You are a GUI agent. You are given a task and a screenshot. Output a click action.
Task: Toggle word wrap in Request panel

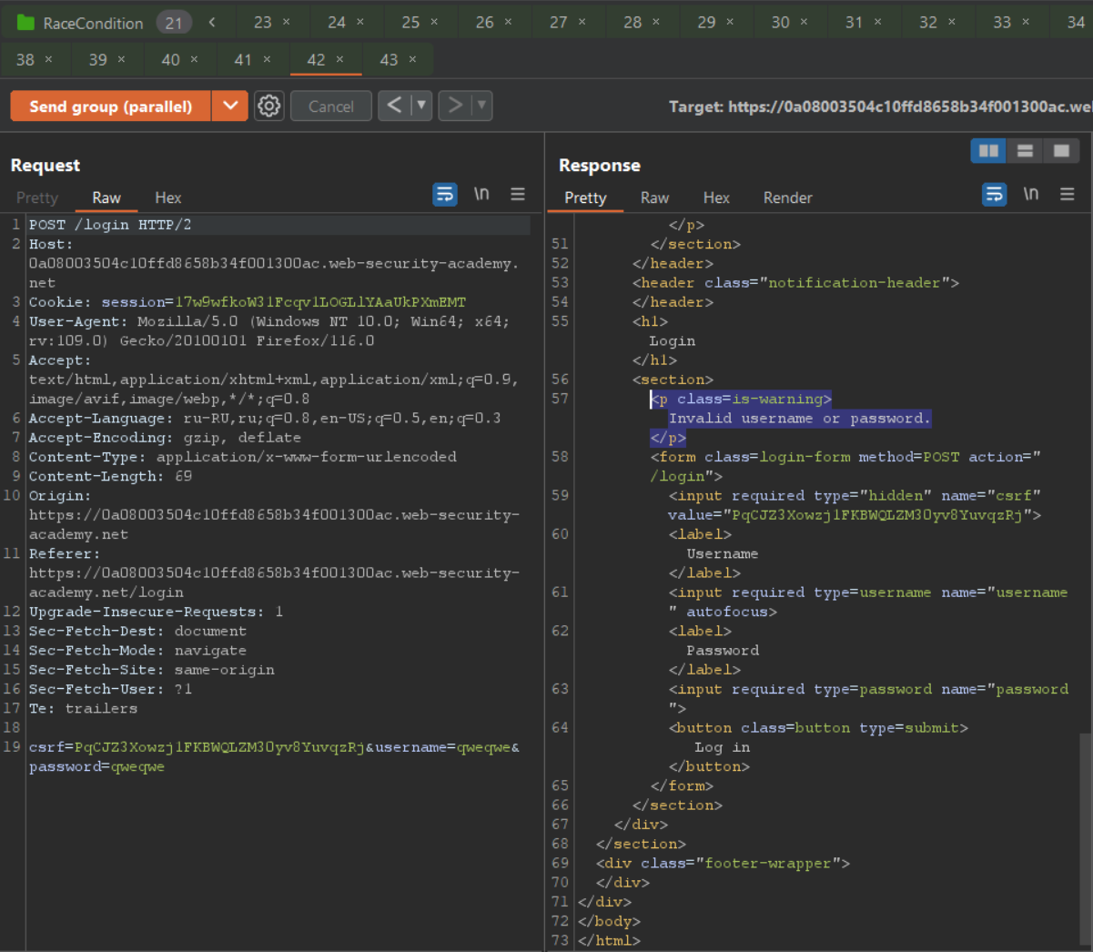pos(445,194)
